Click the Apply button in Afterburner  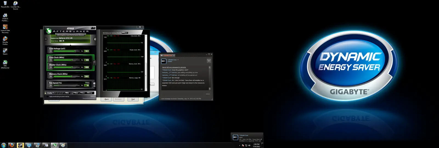pos(76,93)
